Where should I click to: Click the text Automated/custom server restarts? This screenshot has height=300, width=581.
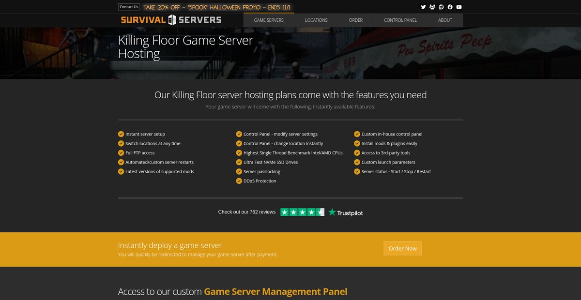coord(159,162)
